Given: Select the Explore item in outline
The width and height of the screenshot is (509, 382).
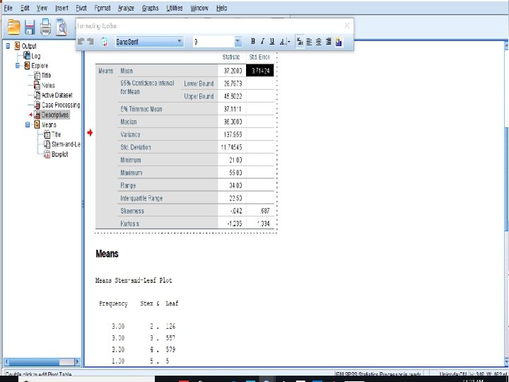Looking at the screenshot, I should point(40,66).
